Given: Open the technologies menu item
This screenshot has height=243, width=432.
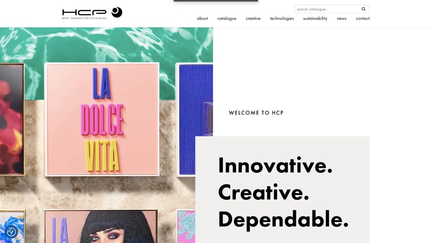Looking at the screenshot, I should click(282, 18).
